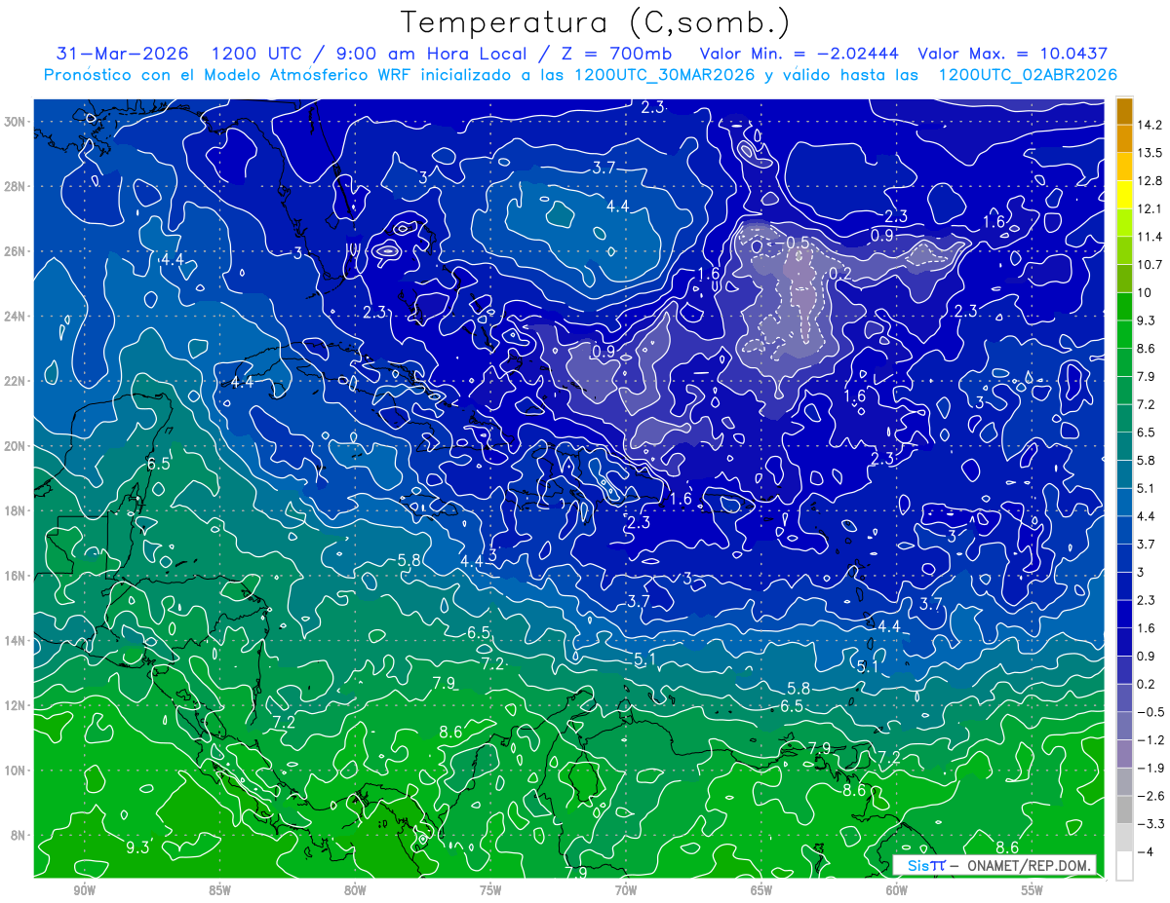Click the gray -3.3 legend swatch
1170x903 pixels.
[x=1124, y=838]
